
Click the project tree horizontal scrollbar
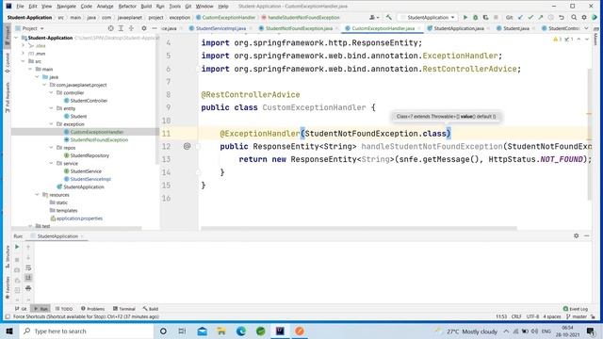tap(77, 228)
